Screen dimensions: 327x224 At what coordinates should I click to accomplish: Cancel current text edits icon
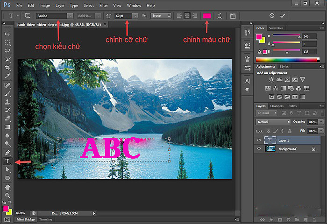pos(272,15)
